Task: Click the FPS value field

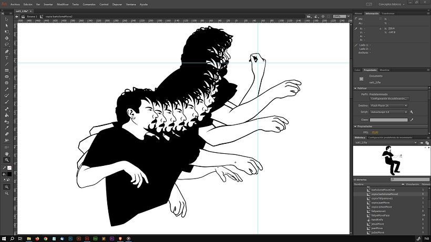Action: [375, 132]
